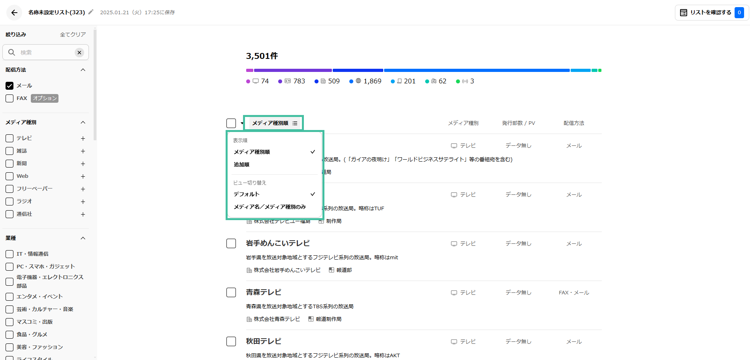The width and height of the screenshot is (750, 360).
Task: Collapse the 配信方法 filter section
Action: coord(83,70)
